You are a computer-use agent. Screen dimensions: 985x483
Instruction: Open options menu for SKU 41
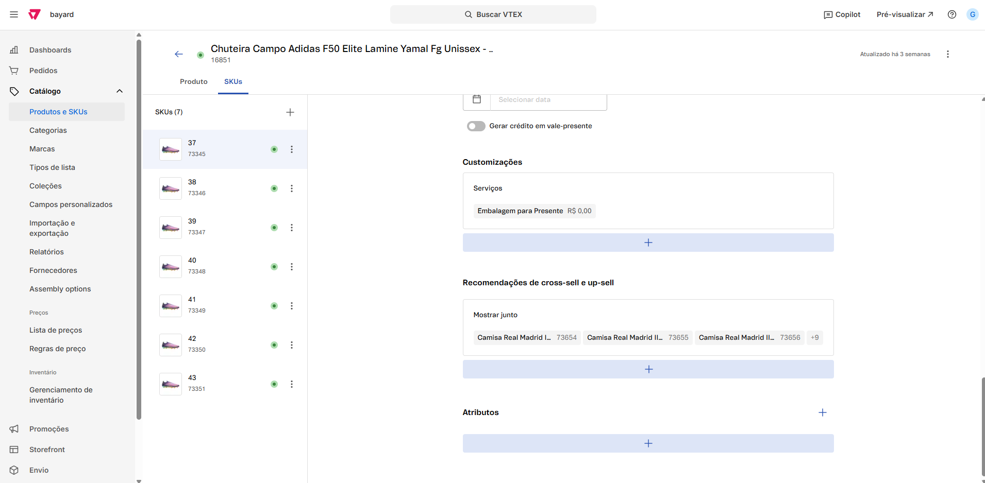pyautogui.click(x=292, y=306)
